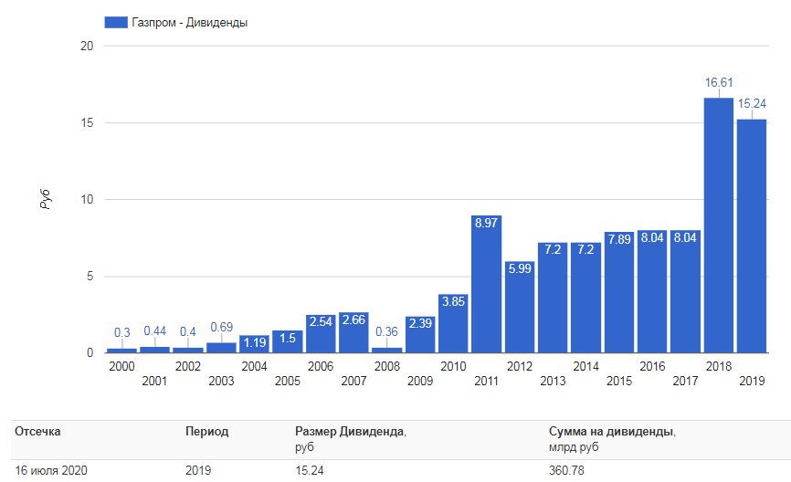Click the 15.24 dividend table cell
Image resolution: width=791 pixels, height=482 pixels.
click(310, 470)
